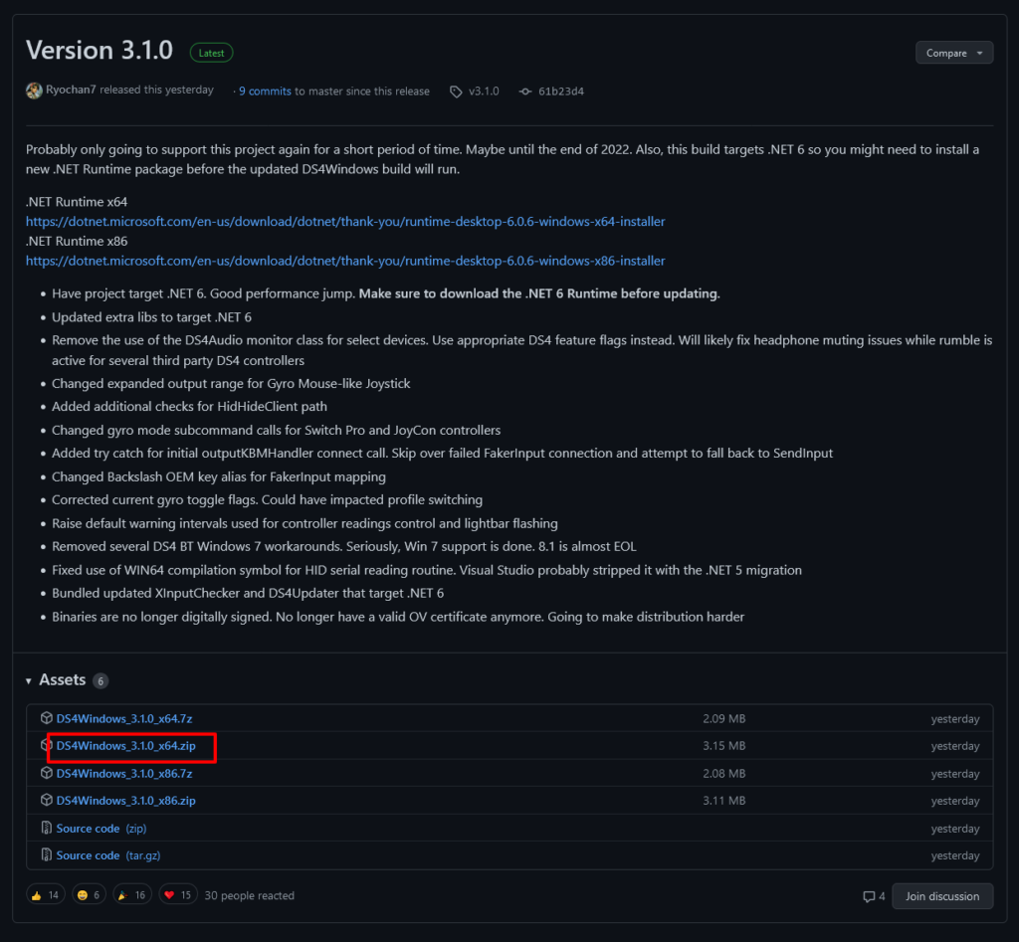Click the 3.11 MB file size
This screenshot has width=1019, height=942.
click(724, 801)
